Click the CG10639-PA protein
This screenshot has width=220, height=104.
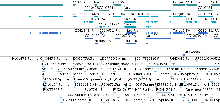click(x=191, y=38)
